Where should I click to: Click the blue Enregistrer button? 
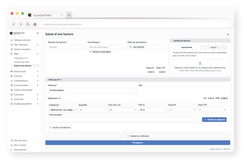point(137,143)
